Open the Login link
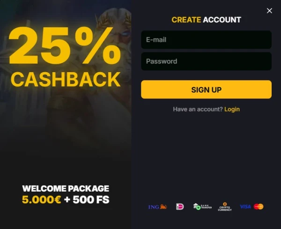This screenshot has width=281, height=229. tap(232, 109)
